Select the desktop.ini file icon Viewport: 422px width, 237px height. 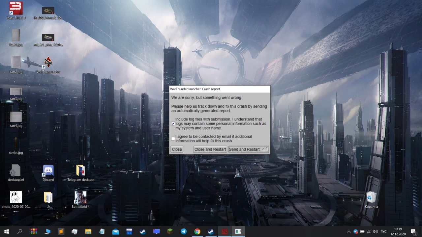[16, 173]
